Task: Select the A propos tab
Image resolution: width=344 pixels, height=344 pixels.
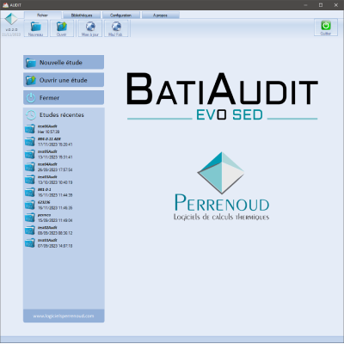Action: click(x=161, y=15)
